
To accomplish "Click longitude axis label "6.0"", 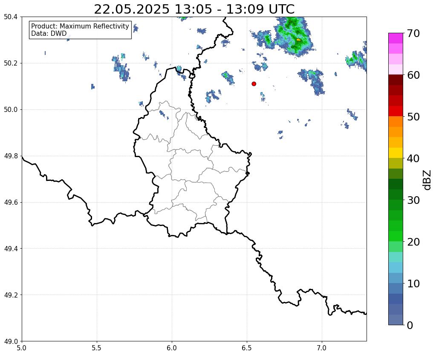I will click(172, 348).
